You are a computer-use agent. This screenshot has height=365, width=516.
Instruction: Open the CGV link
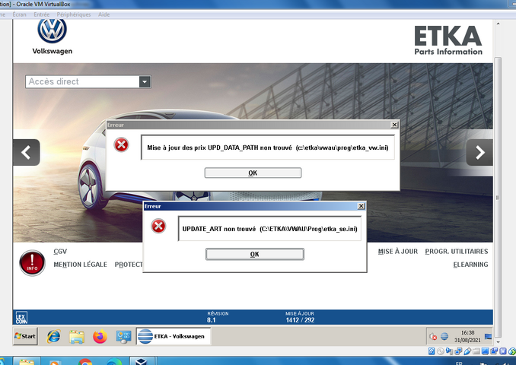(60, 252)
